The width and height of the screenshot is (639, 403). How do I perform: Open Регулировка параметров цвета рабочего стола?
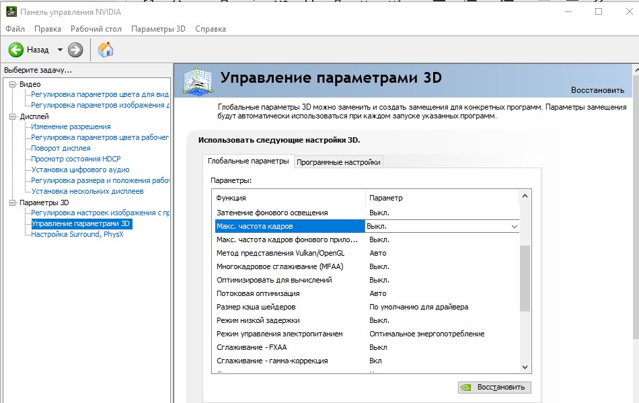click(x=100, y=137)
